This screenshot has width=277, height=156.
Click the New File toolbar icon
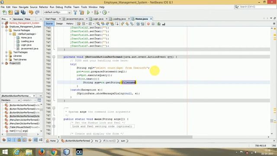[5, 13]
